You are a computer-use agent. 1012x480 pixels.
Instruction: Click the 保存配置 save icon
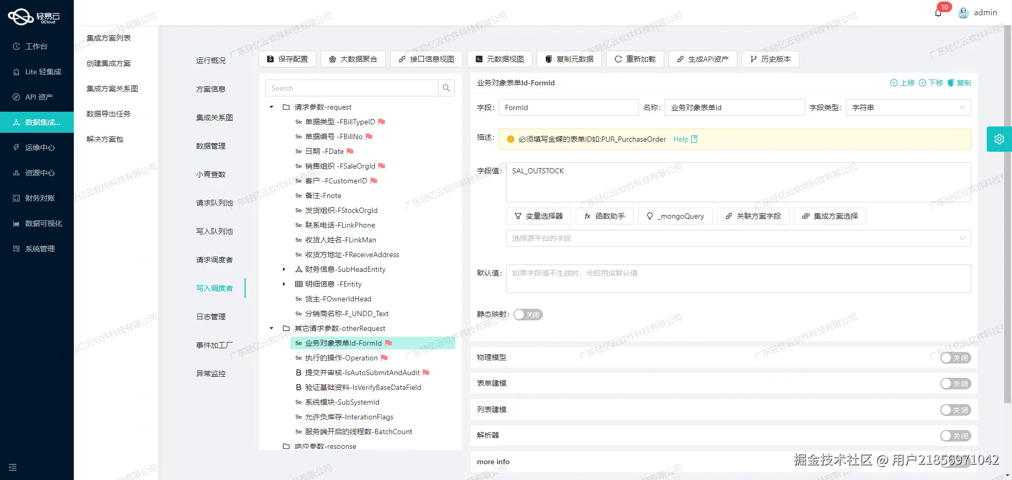[270, 59]
